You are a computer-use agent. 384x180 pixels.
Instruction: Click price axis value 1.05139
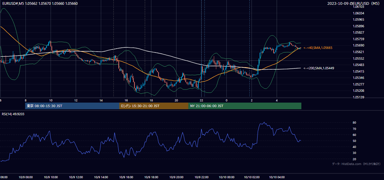(x=358, y=97)
